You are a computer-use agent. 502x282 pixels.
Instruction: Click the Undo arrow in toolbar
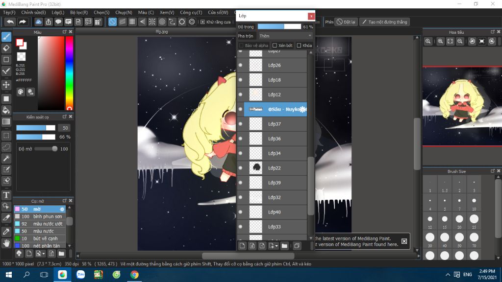10,22
